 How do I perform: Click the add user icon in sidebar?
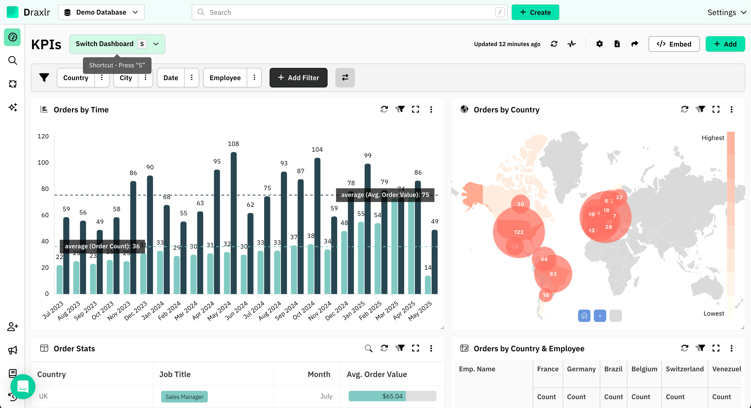click(x=13, y=327)
